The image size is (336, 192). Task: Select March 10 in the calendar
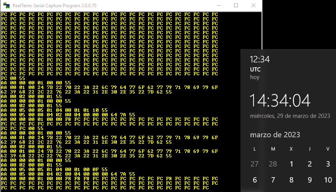coord(328,180)
